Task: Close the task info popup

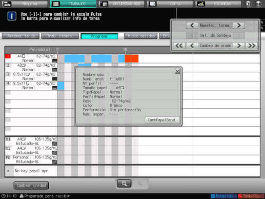Action: (177, 71)
